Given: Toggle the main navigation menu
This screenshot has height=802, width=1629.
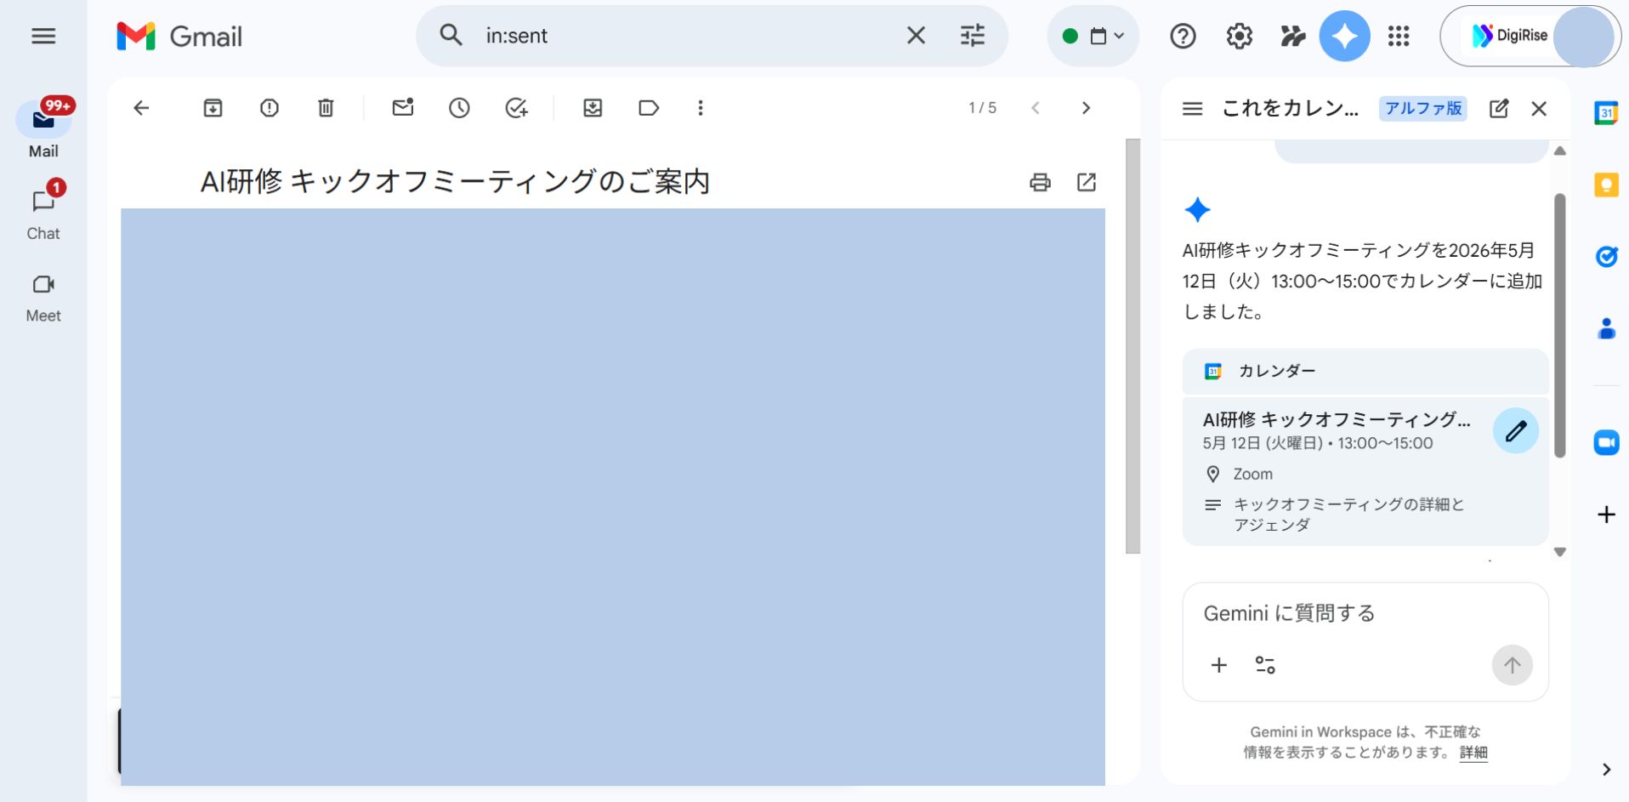Looking at the screenshot, I should pyautogui.click(x=43, y=36).
